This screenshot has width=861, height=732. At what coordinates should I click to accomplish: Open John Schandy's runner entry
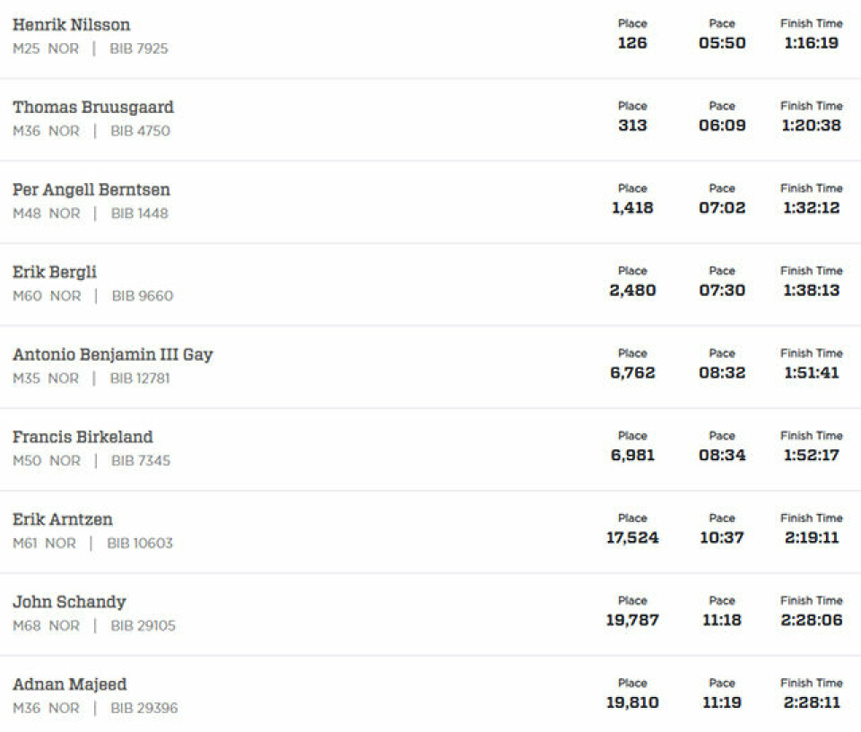tap(430, 614)
